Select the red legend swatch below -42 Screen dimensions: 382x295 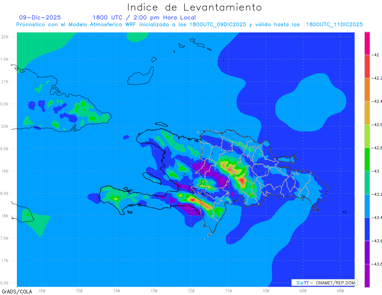pyautogui.click(x=367, y=66)
